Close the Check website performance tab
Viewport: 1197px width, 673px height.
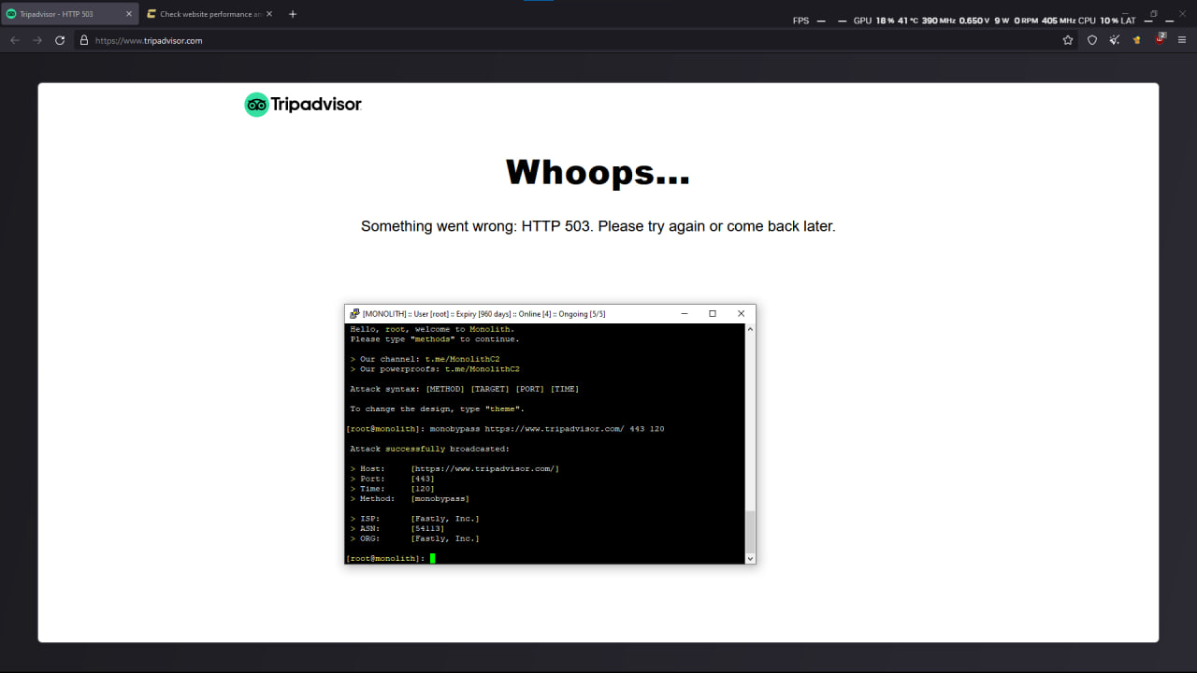pos(269,14)
